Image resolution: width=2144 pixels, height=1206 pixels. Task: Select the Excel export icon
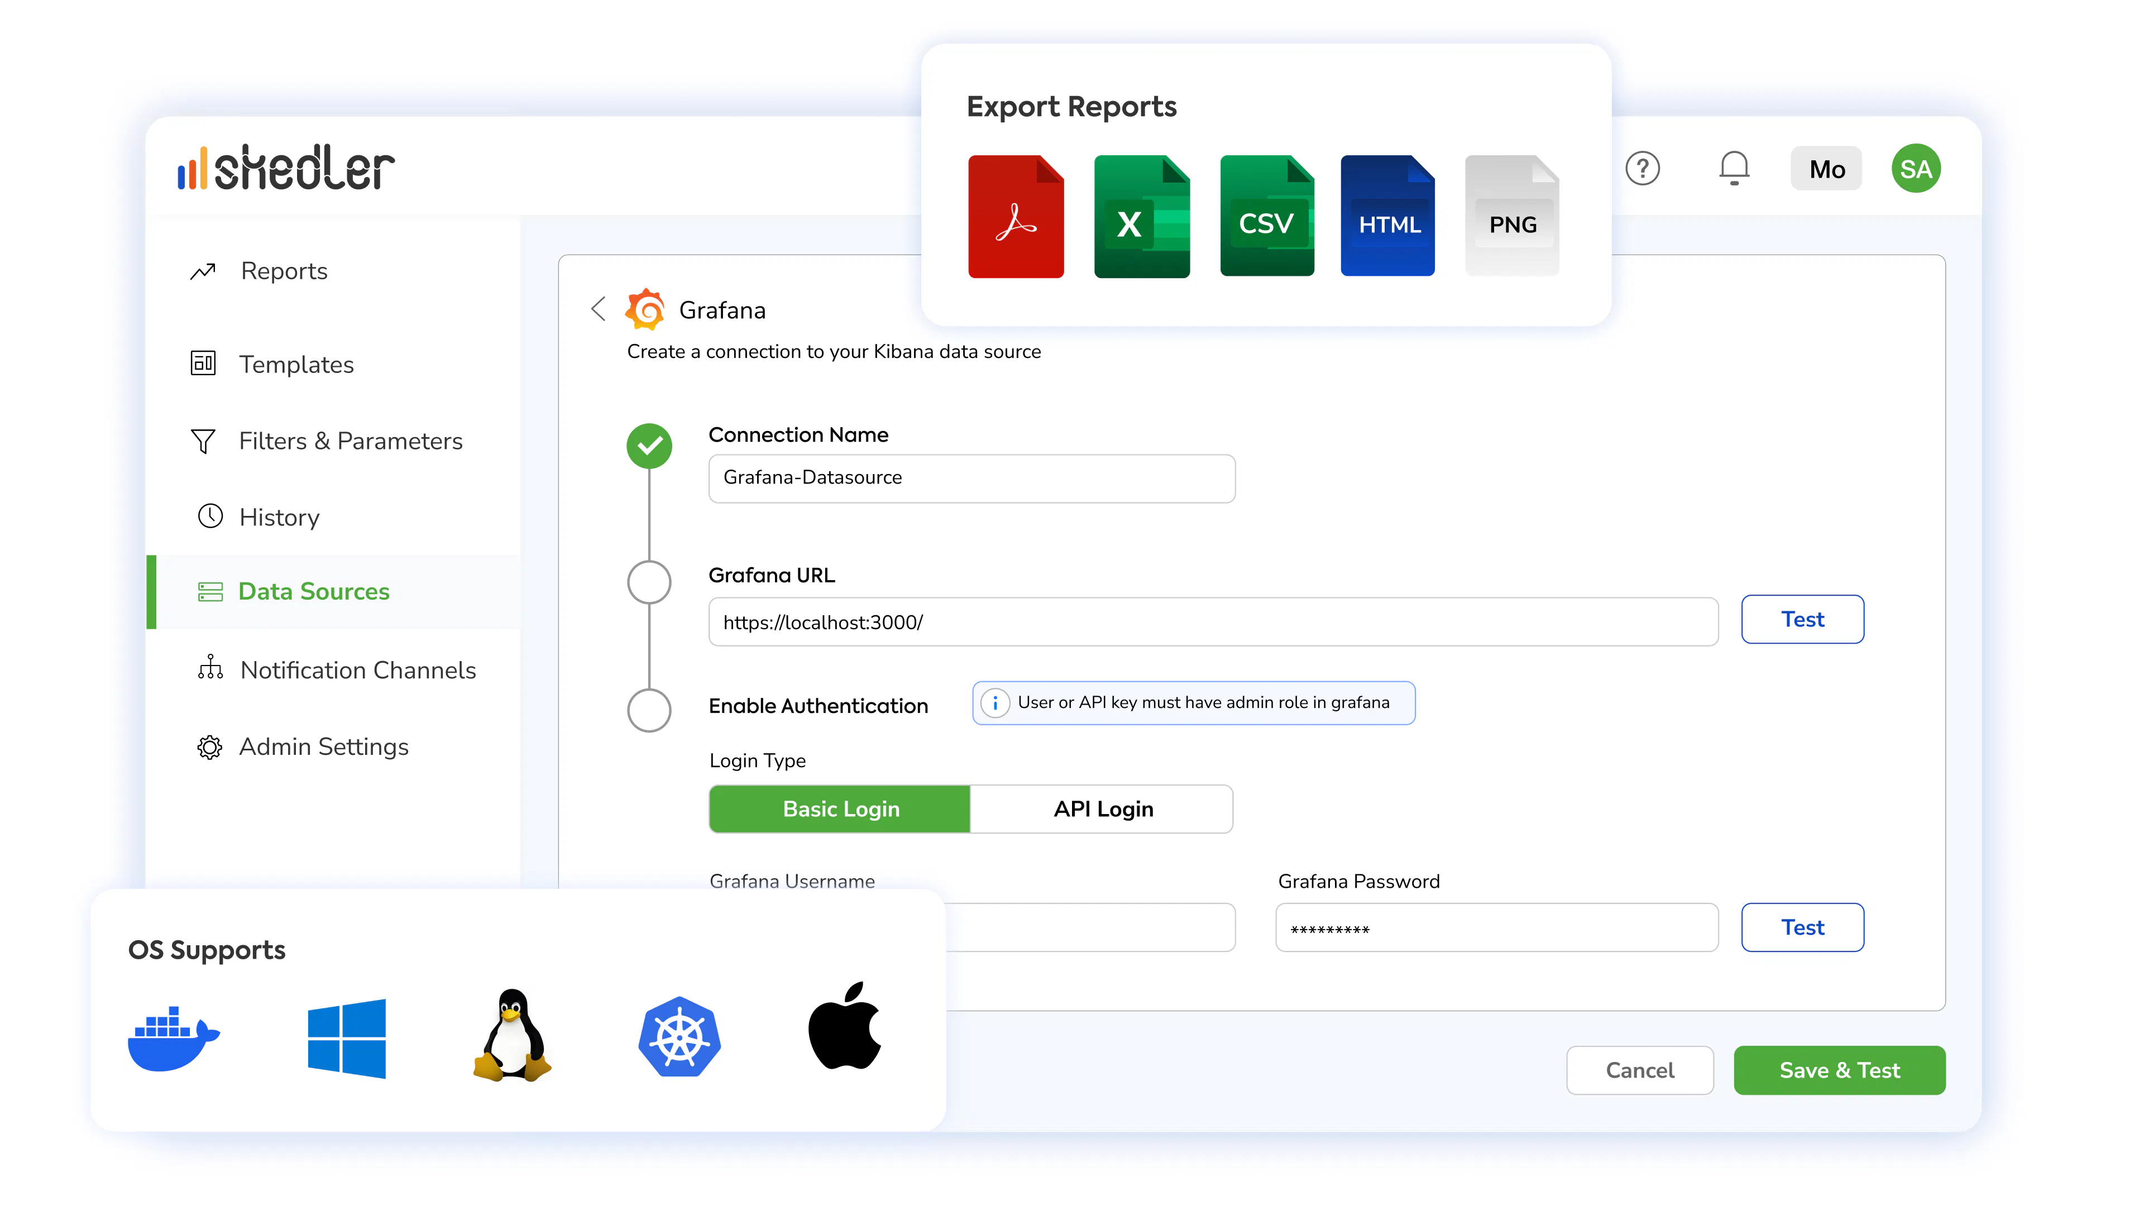click(x=1142, y=217)
